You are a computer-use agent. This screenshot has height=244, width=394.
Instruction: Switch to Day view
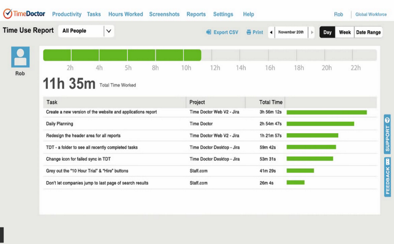tap(327, 32)
